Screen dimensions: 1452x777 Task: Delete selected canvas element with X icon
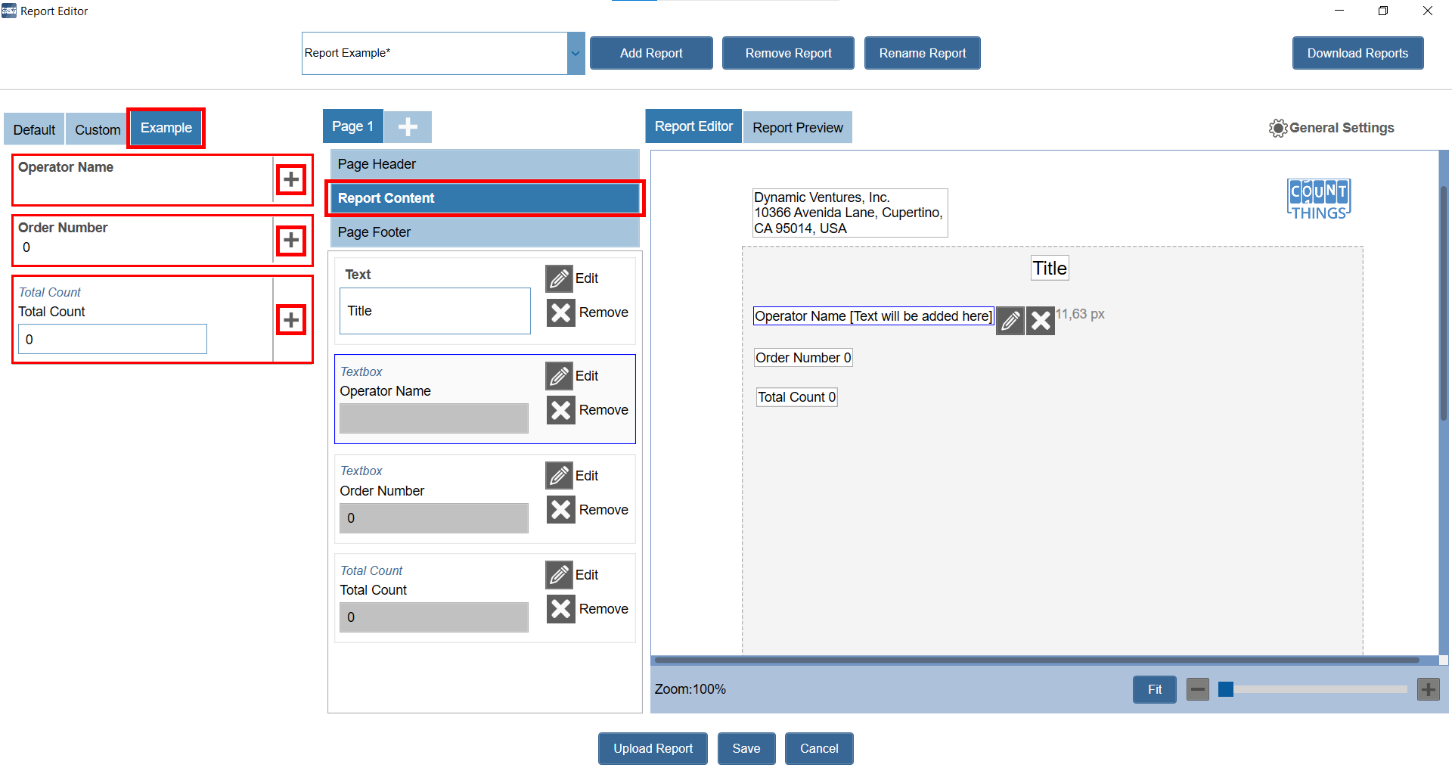pyautogui.click(x=1041, y=321)
